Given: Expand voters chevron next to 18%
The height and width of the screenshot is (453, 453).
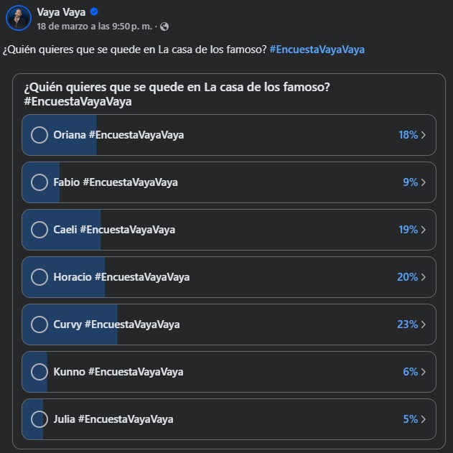Looking at the screenshot, I should tap(424, 135).
